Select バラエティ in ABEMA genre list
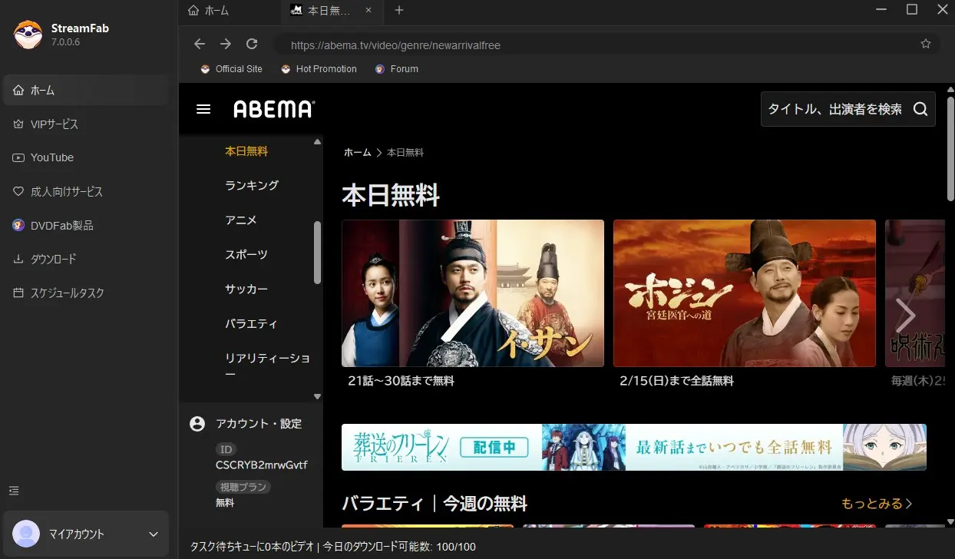955x559 pixels. pos(251,323)
